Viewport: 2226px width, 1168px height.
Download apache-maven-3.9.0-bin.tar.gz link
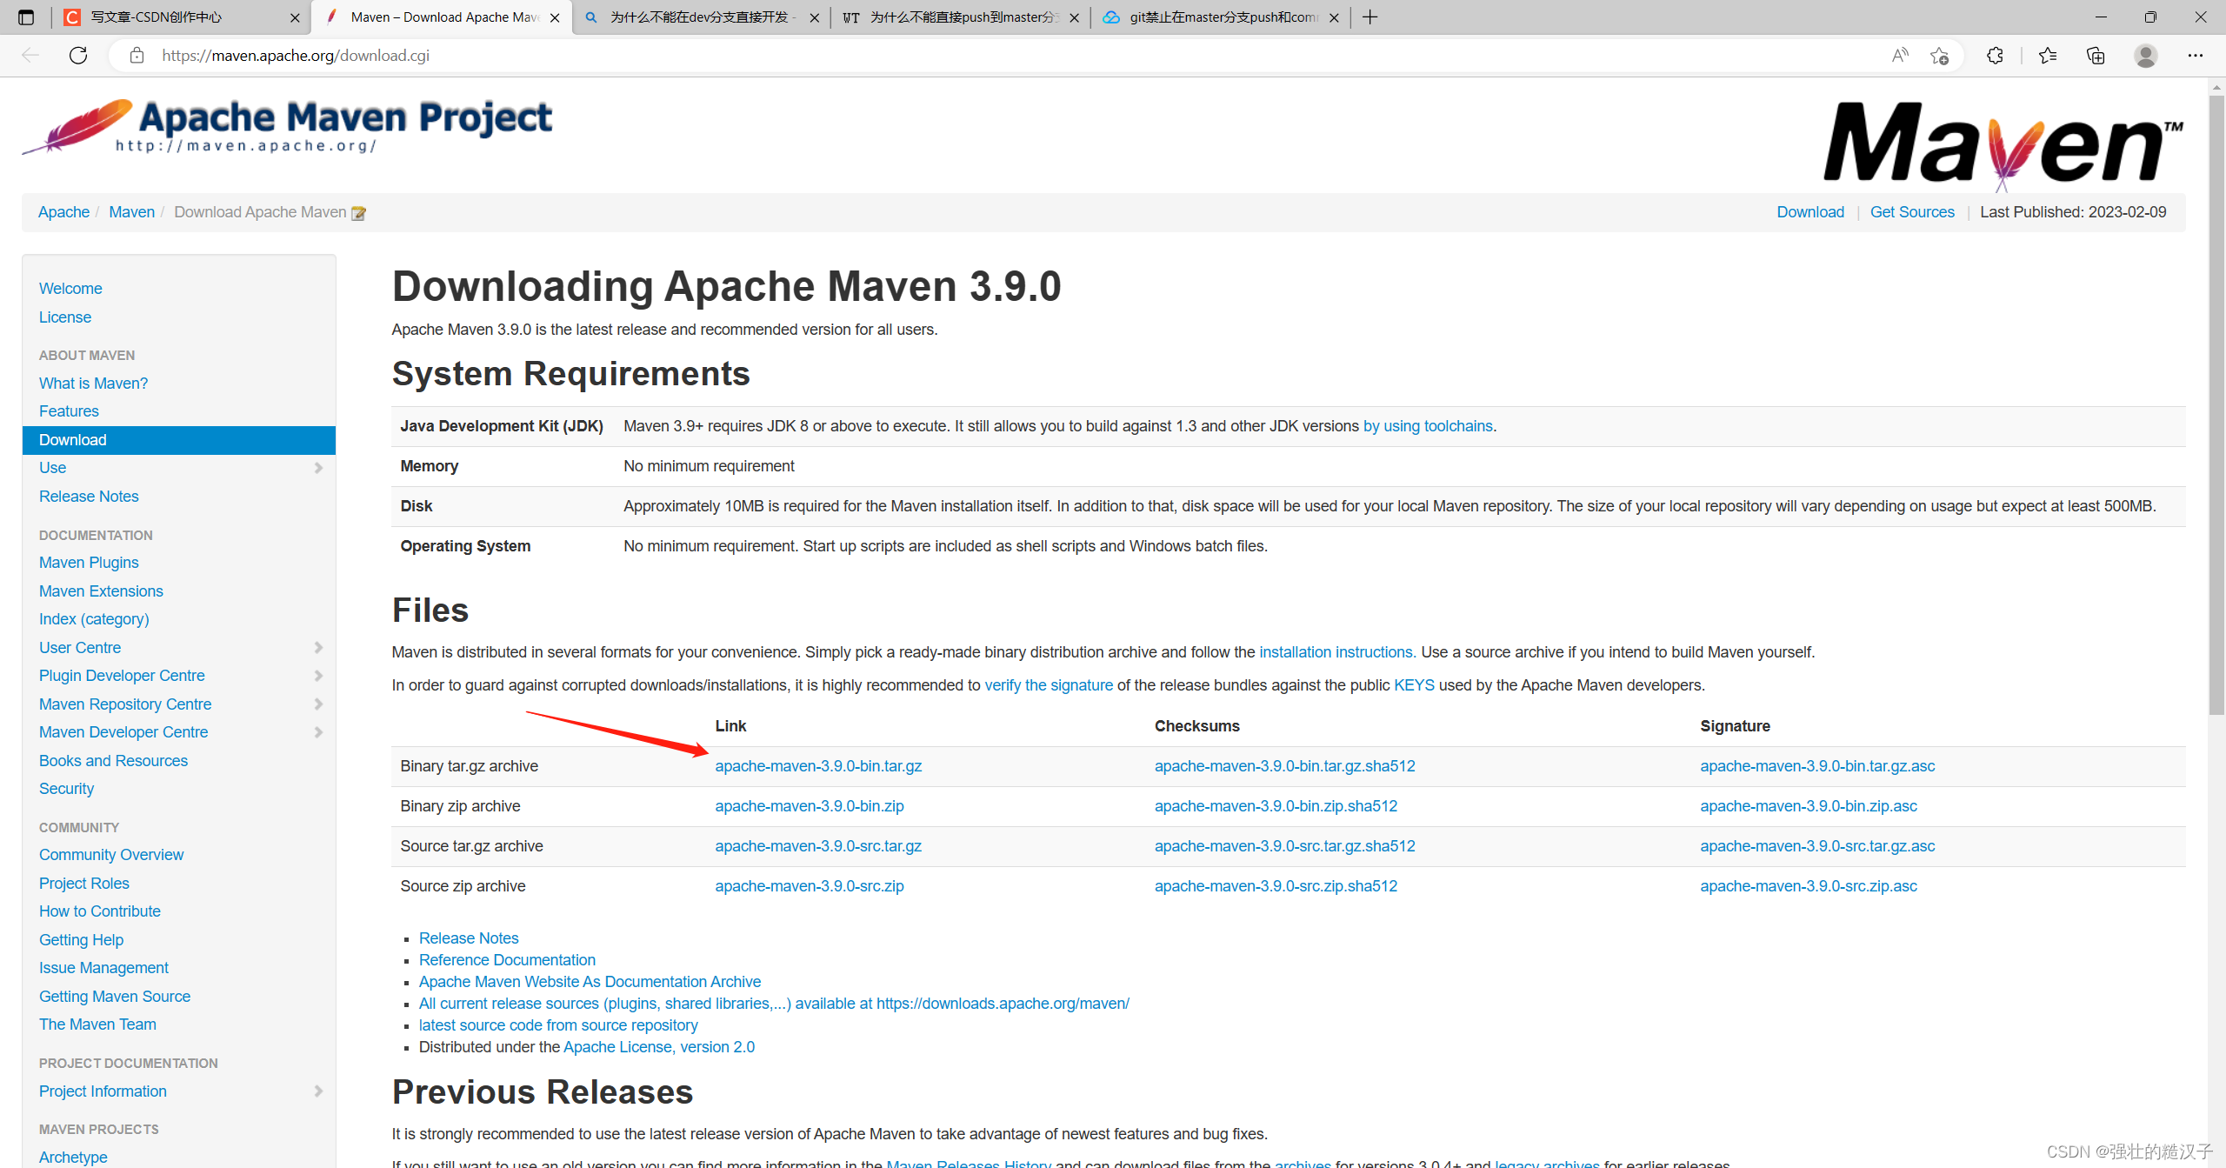coord(817,766)
